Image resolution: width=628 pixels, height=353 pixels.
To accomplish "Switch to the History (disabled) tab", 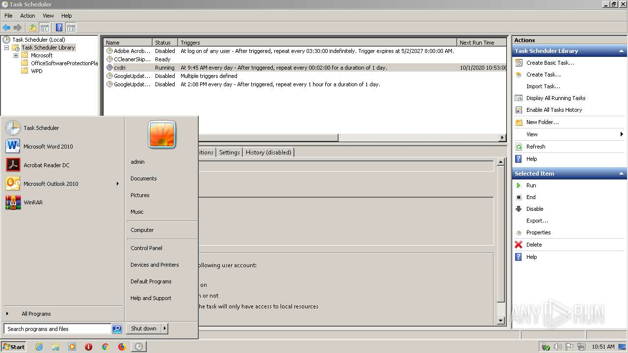I will [268, 152].
